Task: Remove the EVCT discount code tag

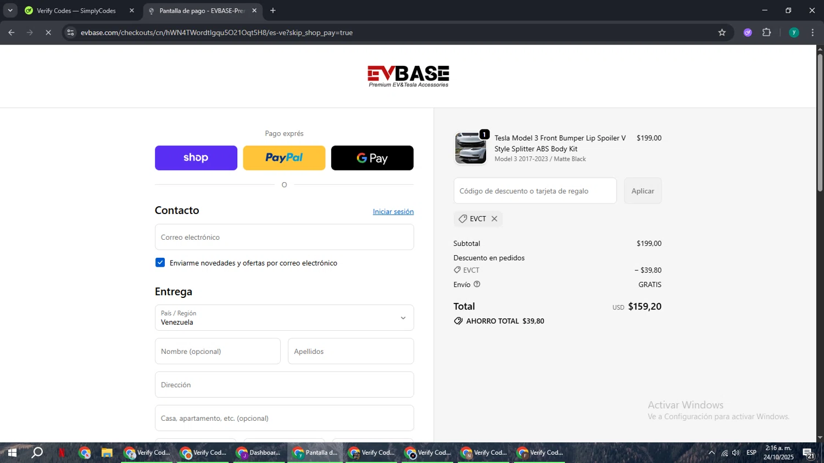Action: point(494,218)
